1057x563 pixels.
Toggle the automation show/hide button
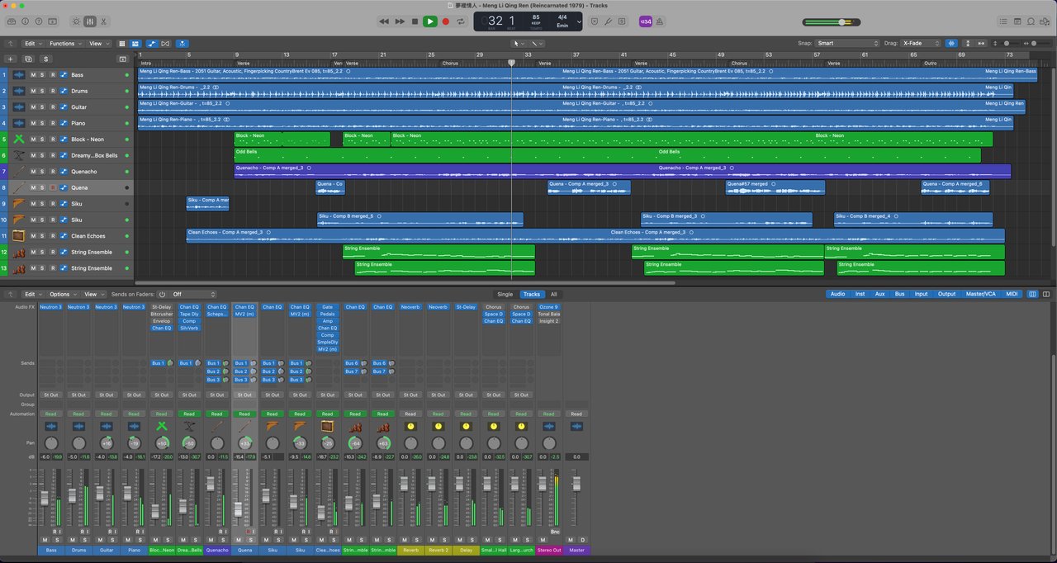coord(151,43)
